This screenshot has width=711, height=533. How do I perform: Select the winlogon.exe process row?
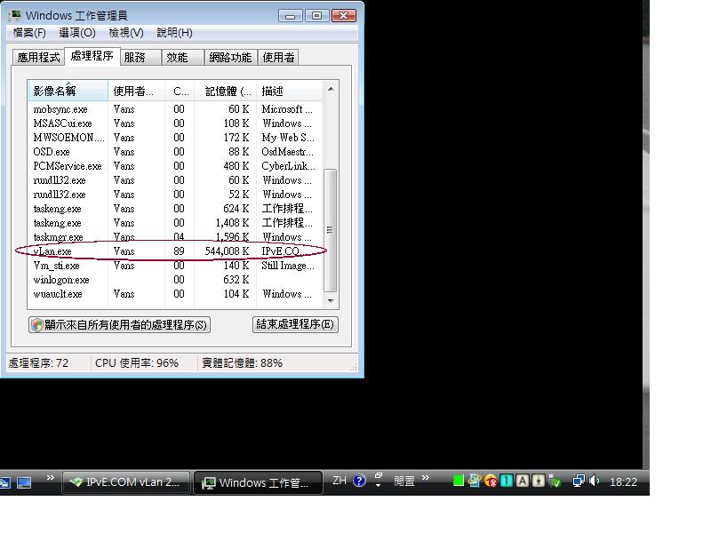pos(175,280)
